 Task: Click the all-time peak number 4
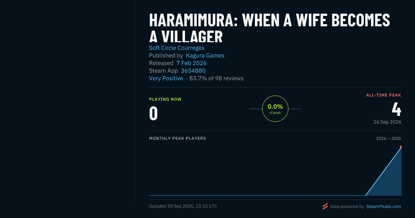tap(396, 109)
